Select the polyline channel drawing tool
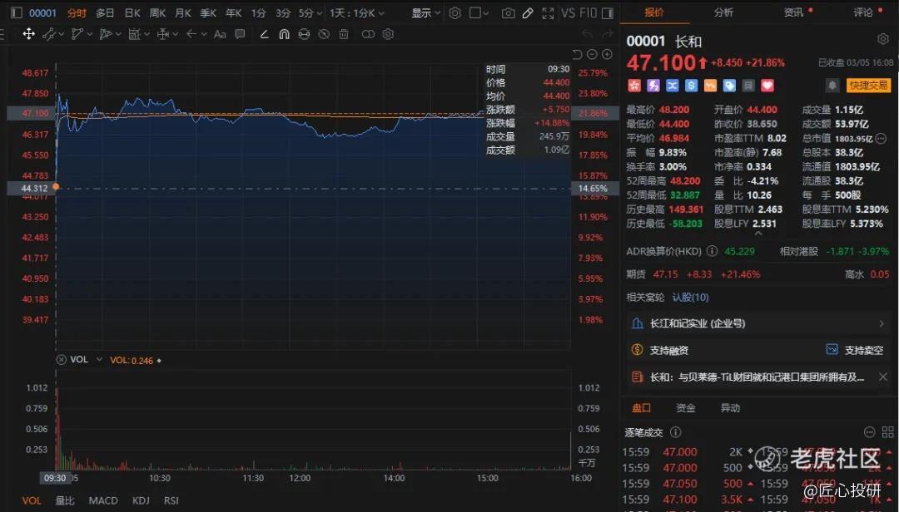Image resolution: width=899 pixels, height=512 pixels. pos(77,34)
